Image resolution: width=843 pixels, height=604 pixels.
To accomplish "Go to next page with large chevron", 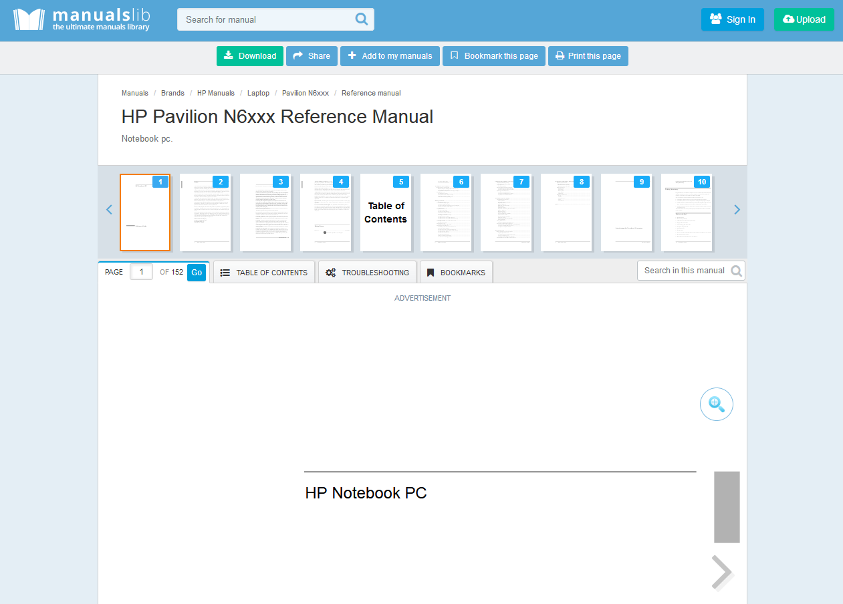I will coord(722,573).
